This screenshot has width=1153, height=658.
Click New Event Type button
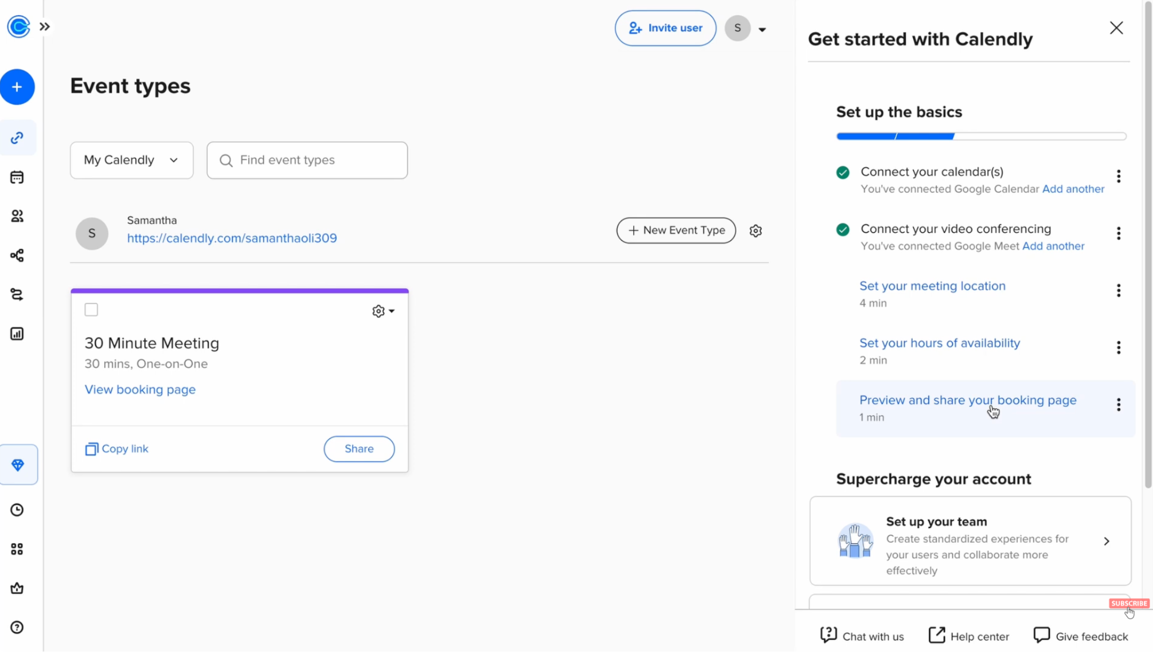(x=676, y=231)
